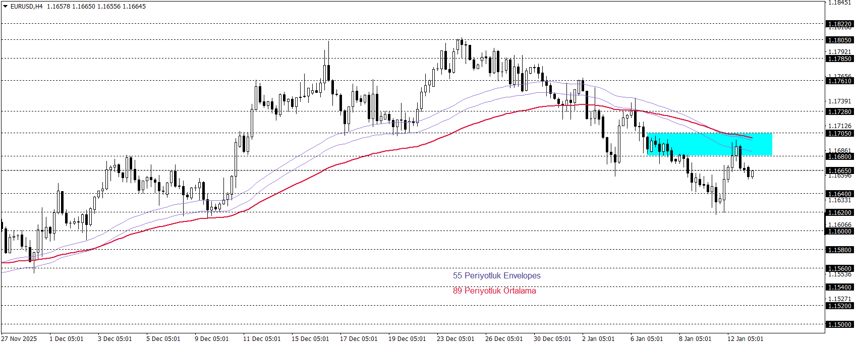Click the 1.18050 price level label
This screenshot has height=345, width=857.
pyautogui.click(x=839, y=40)
